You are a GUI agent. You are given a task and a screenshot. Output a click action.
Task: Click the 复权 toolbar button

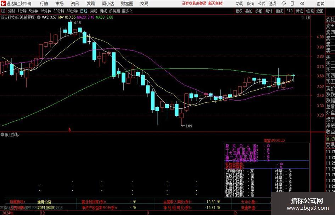[239, 11]
